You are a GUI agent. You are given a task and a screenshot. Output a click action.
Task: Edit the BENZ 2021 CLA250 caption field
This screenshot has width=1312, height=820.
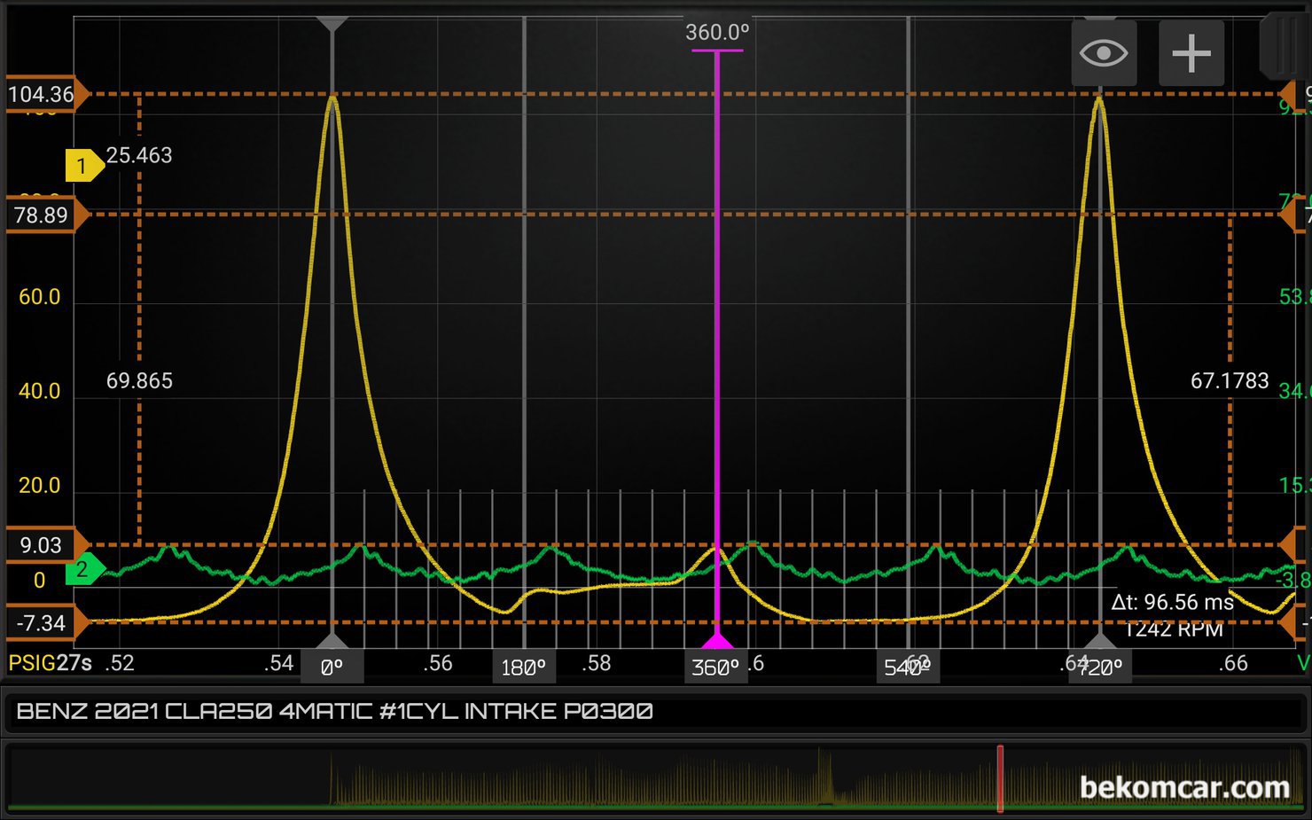coord(656,712)
